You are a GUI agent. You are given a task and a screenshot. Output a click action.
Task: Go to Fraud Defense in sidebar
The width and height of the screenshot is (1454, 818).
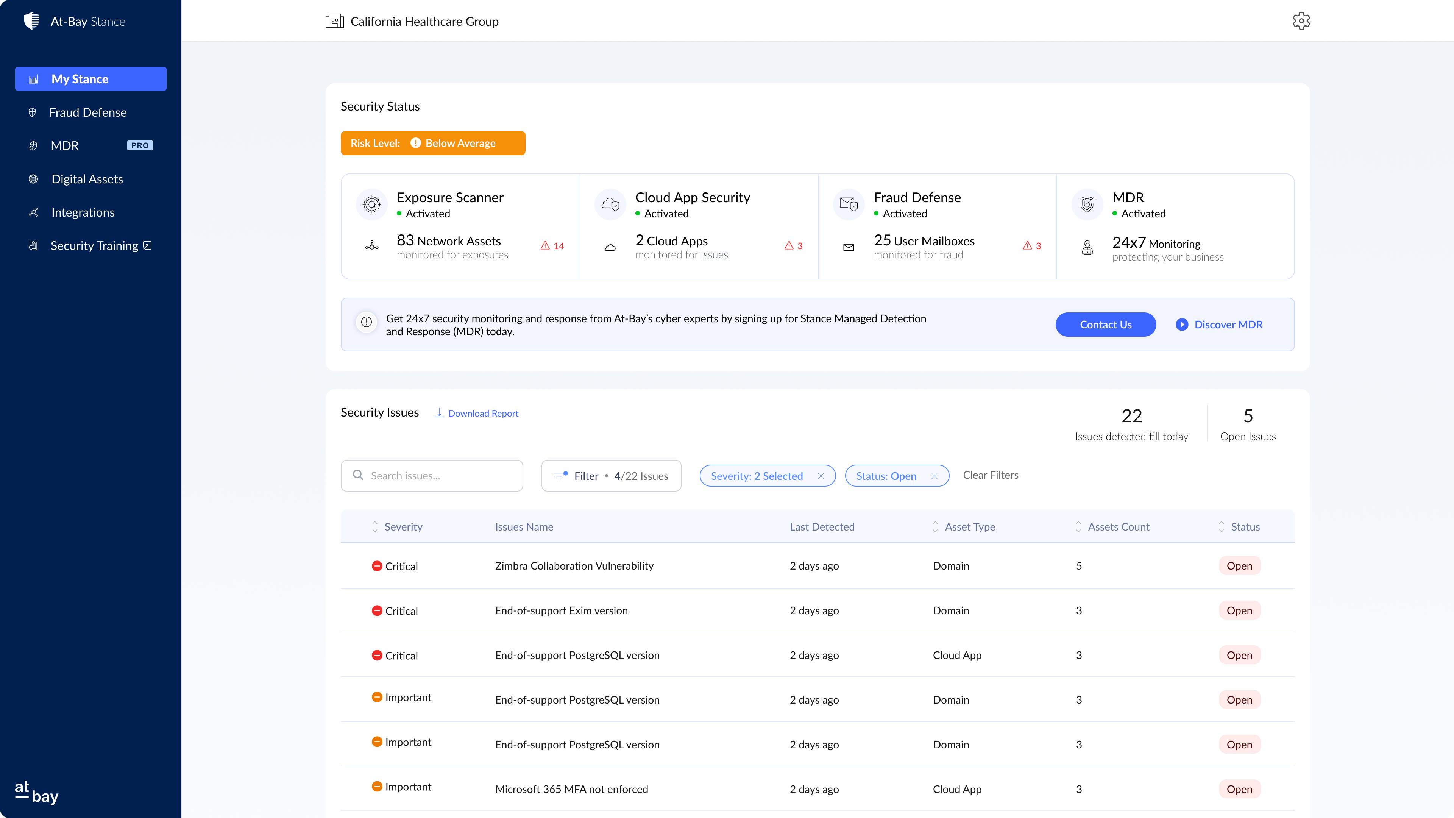[87, 112]
